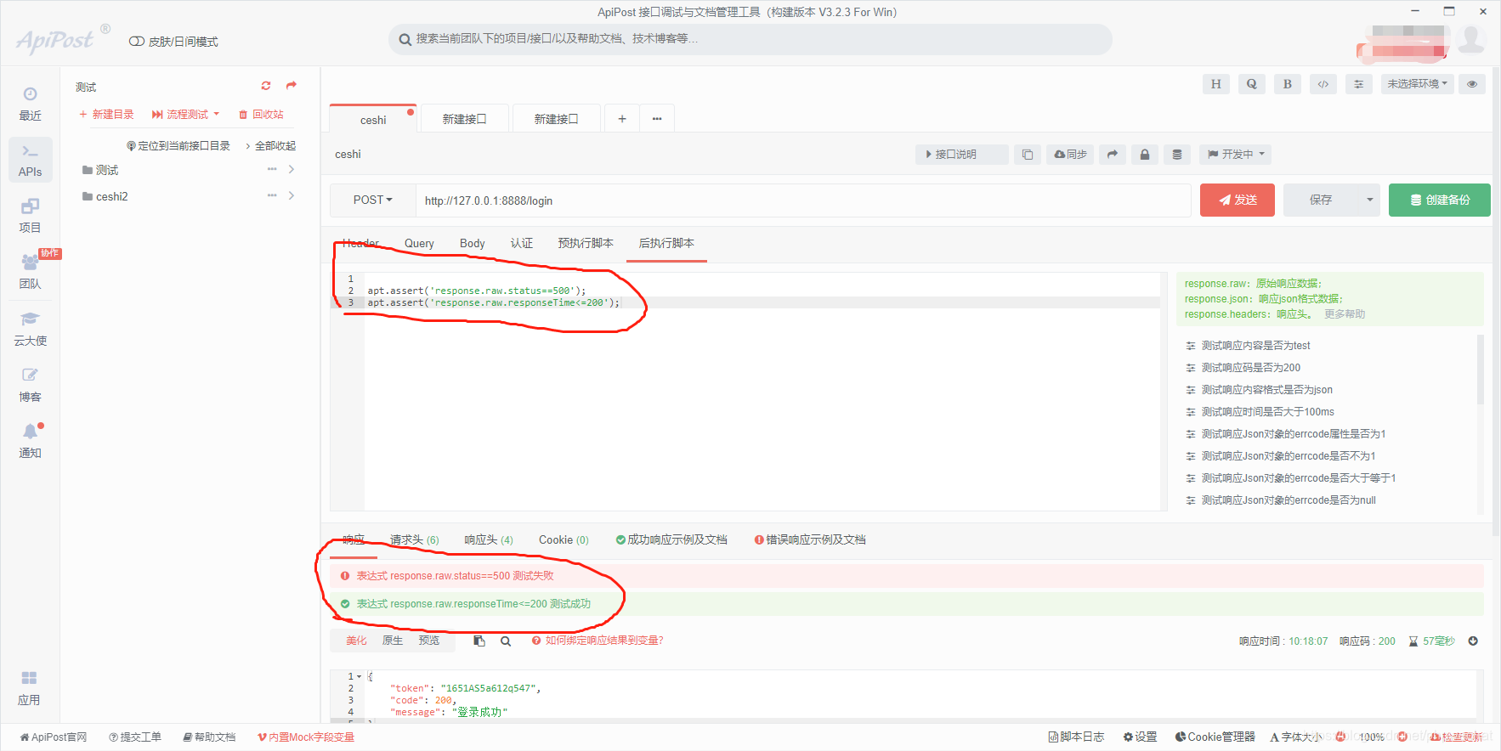Collapse all with 全部收起

coord(270,146)
